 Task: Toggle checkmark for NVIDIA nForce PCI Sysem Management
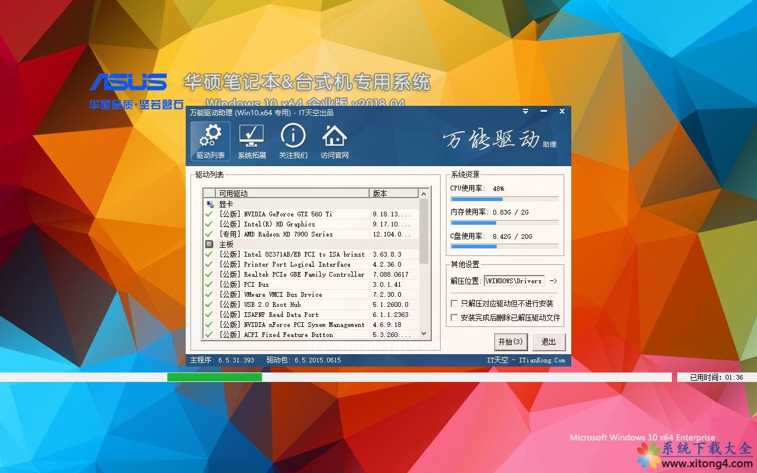(x=209, y=325)
